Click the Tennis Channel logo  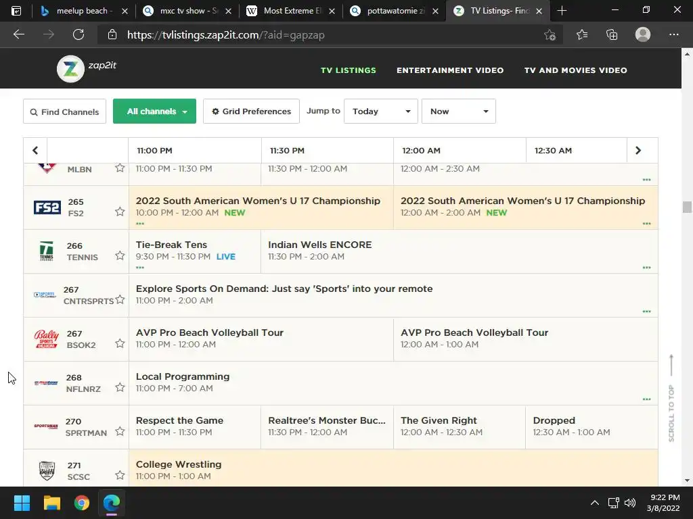(47, 251)
